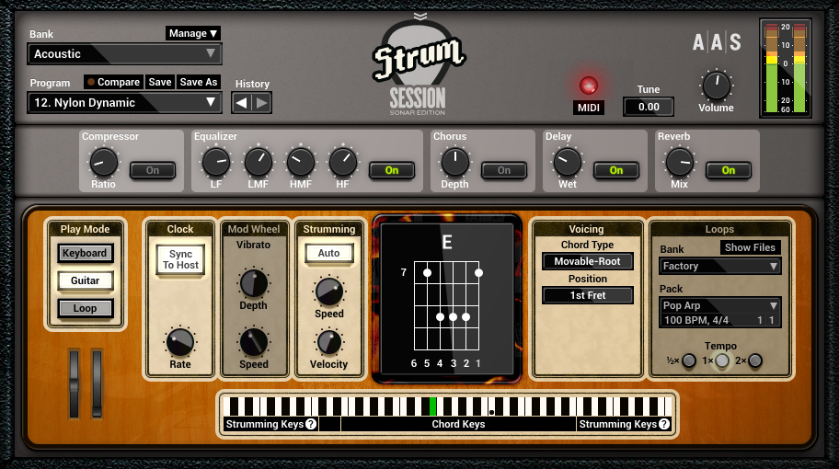This screenshot has width=839, height=469.
Task: Click the E chord diagram display
Action: tap(447, 298)
